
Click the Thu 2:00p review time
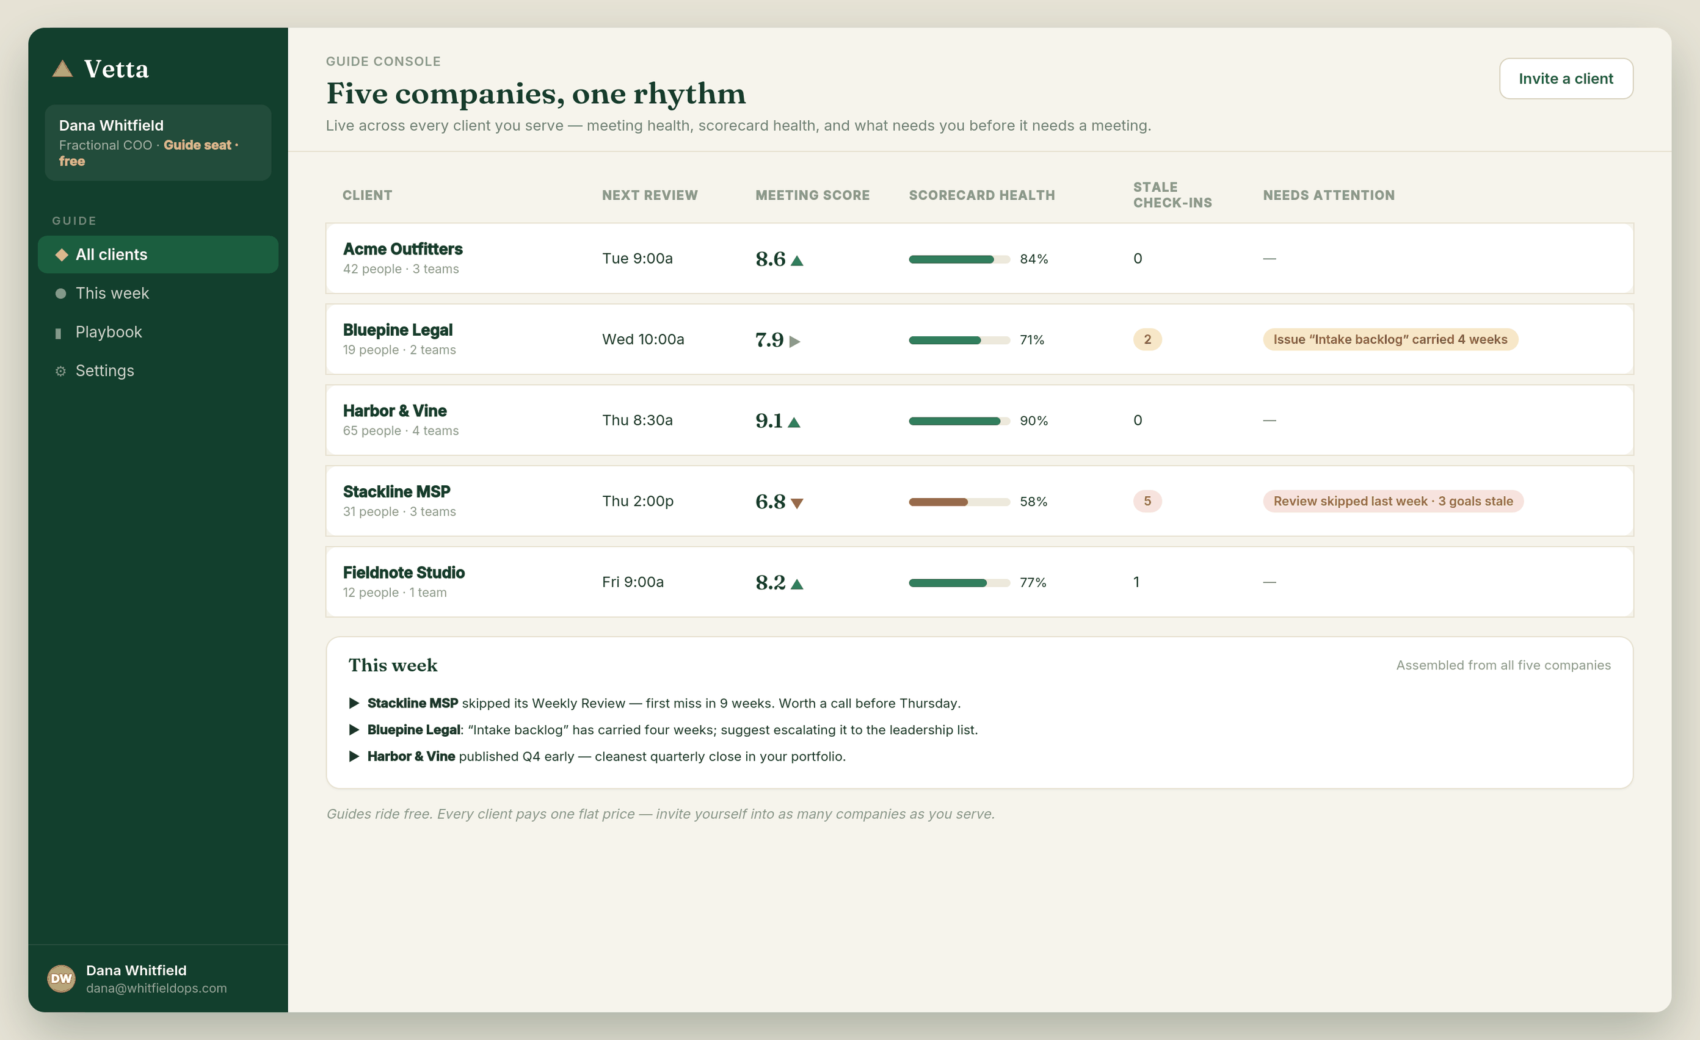[637, 500]
